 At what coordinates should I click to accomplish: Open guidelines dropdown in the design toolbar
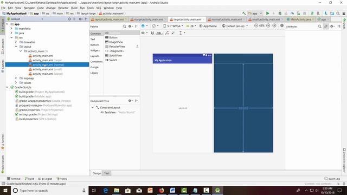coord(182,33)
